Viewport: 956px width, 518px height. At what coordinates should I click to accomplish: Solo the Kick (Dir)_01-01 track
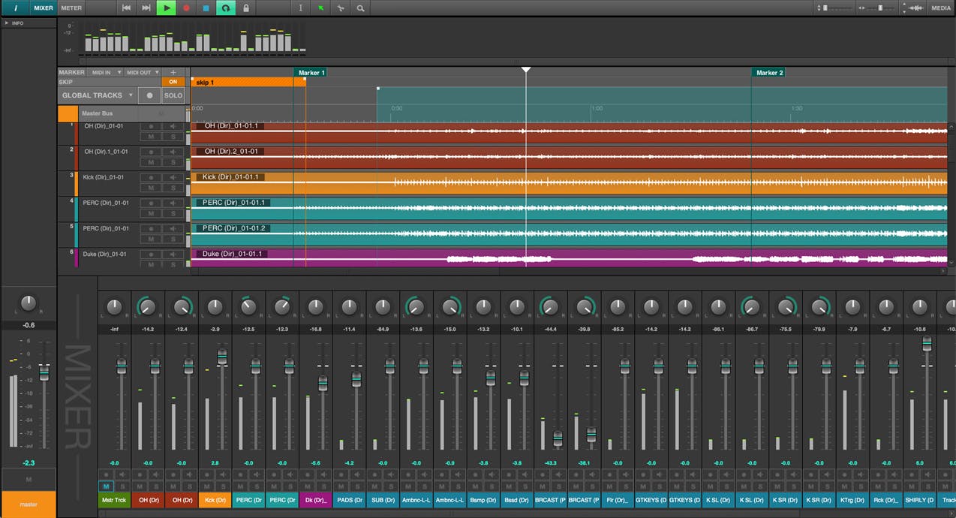pos(174,188)
